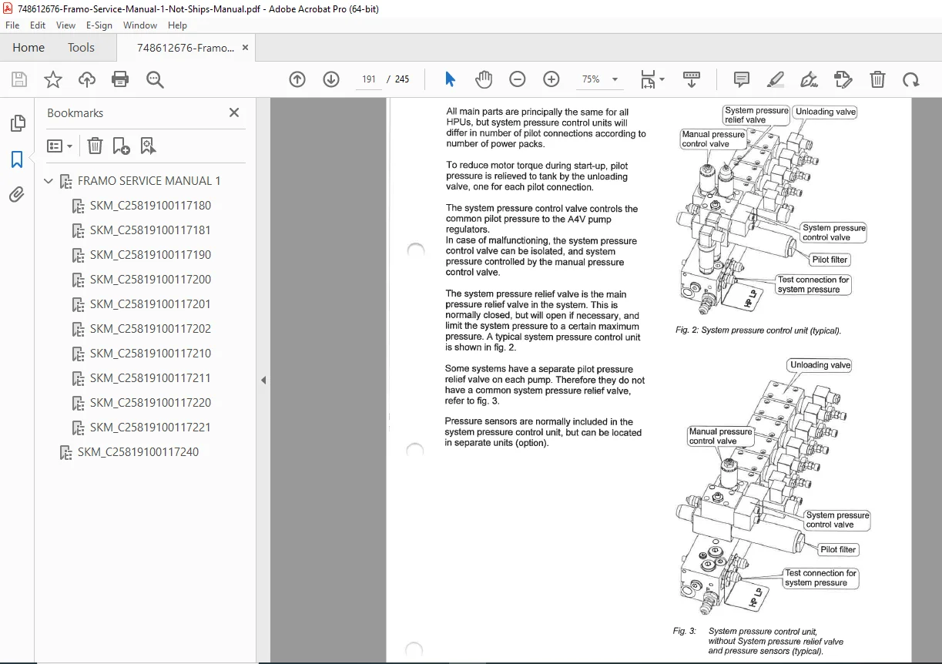Click the 'Unloading valve' label in Fig. 2
The width and height of the screenshot is (942, 664).
coord(826,112)
